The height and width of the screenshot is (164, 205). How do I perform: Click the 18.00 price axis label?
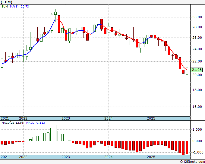click(x=197, y=90)
